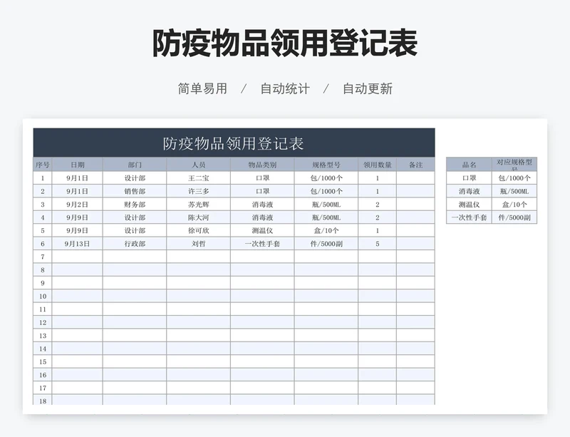This screenshot has width=570, height=437.
Task: Click the 自动更新 subtitle text
Action: [x=367, y=89]
